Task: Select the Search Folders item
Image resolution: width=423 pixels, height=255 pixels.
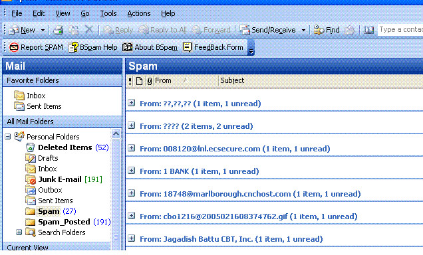Action: pos(56,232)
